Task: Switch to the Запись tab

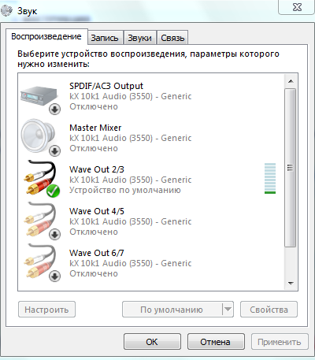Action: click(105, 38)
